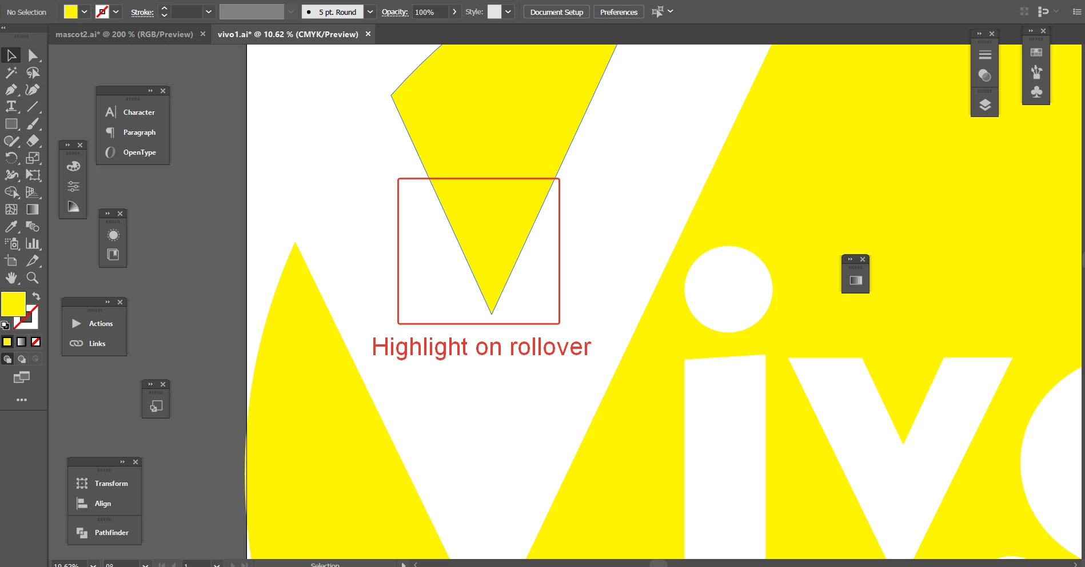The height and width of the screenshot is (567, 1085).
Task: Select the Type tool
Action: [11, 107]
